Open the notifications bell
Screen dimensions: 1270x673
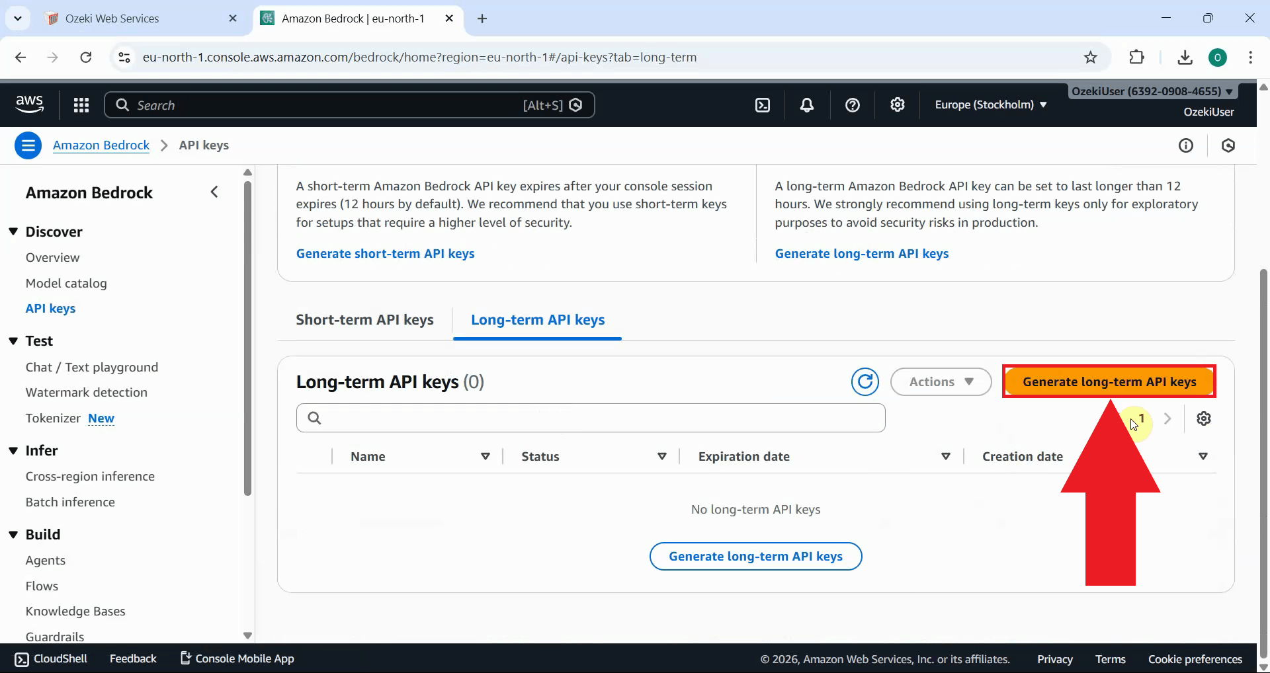(807, 105)
